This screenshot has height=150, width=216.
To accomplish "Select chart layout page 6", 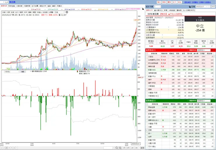I will click(x=14, y=148).
